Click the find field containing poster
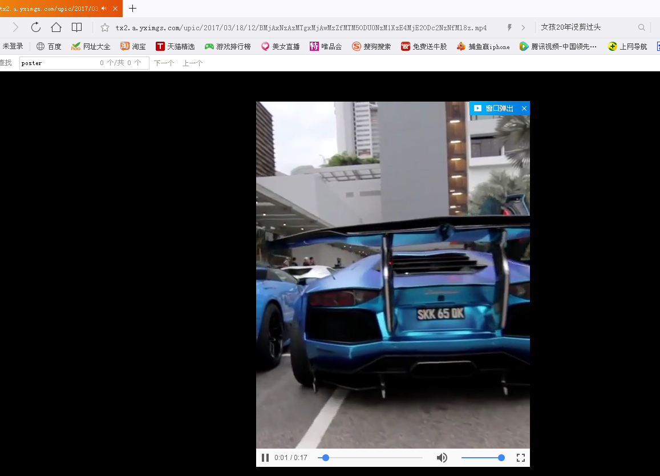Screen dimensions: 660x476 coord(57,63)
